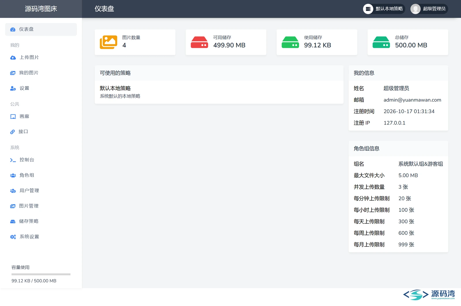Click the teal disk icon on 总储存 card

[381, 42]
